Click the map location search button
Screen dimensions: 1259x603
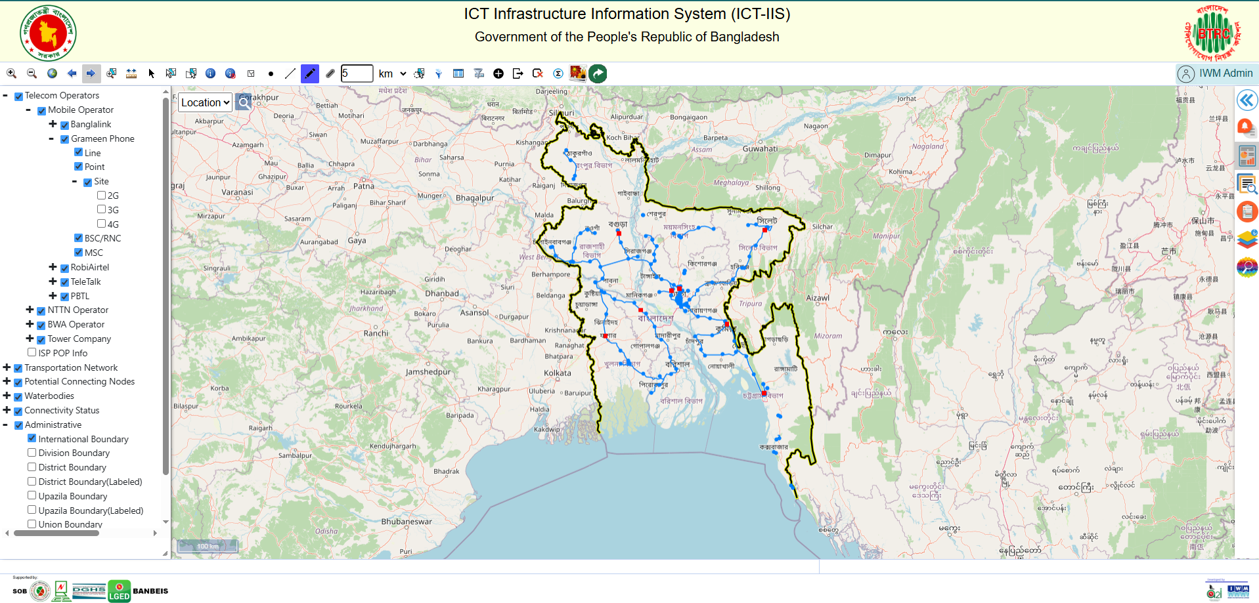tap(244, 102)
